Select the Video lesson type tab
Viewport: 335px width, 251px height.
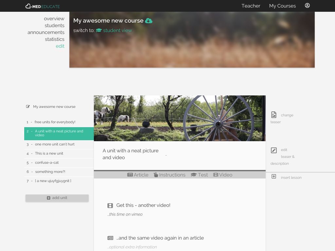222,175
